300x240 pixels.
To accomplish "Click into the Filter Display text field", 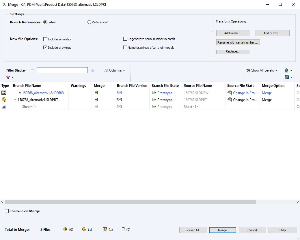I will click(62, 70).
